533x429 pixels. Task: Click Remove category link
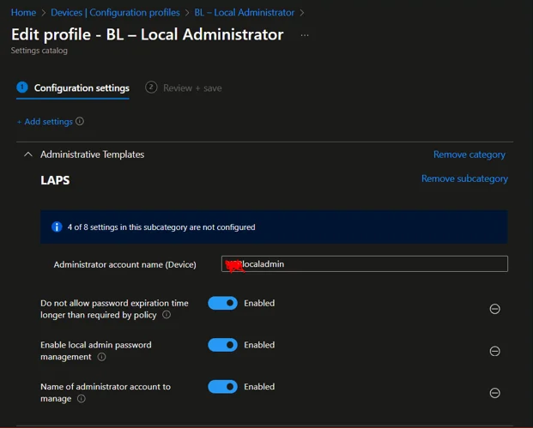point(469,154)
